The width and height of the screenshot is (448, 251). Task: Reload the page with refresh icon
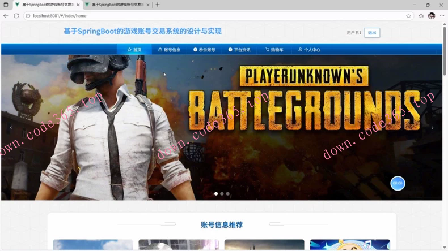point(16,16)
